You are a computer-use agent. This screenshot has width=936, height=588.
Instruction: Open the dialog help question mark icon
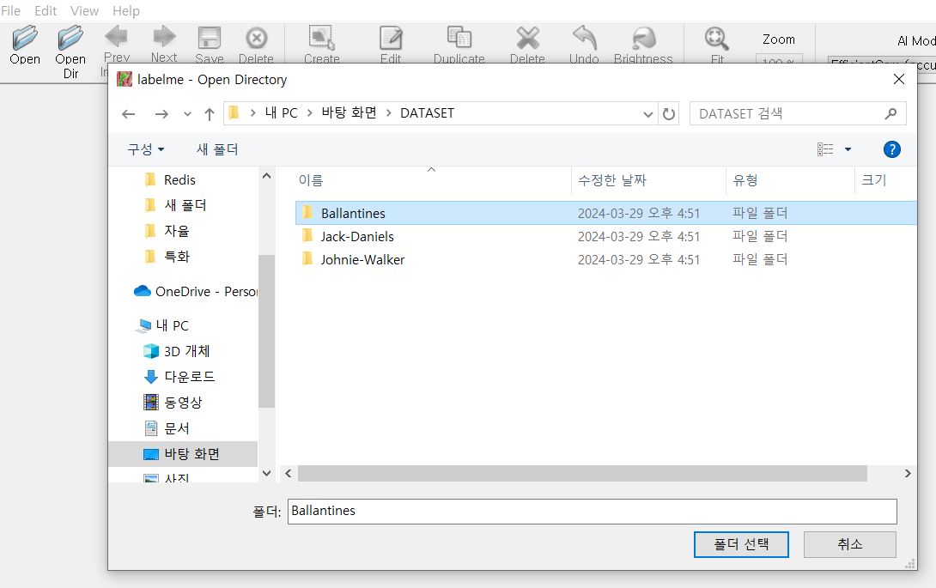[892, 149]
